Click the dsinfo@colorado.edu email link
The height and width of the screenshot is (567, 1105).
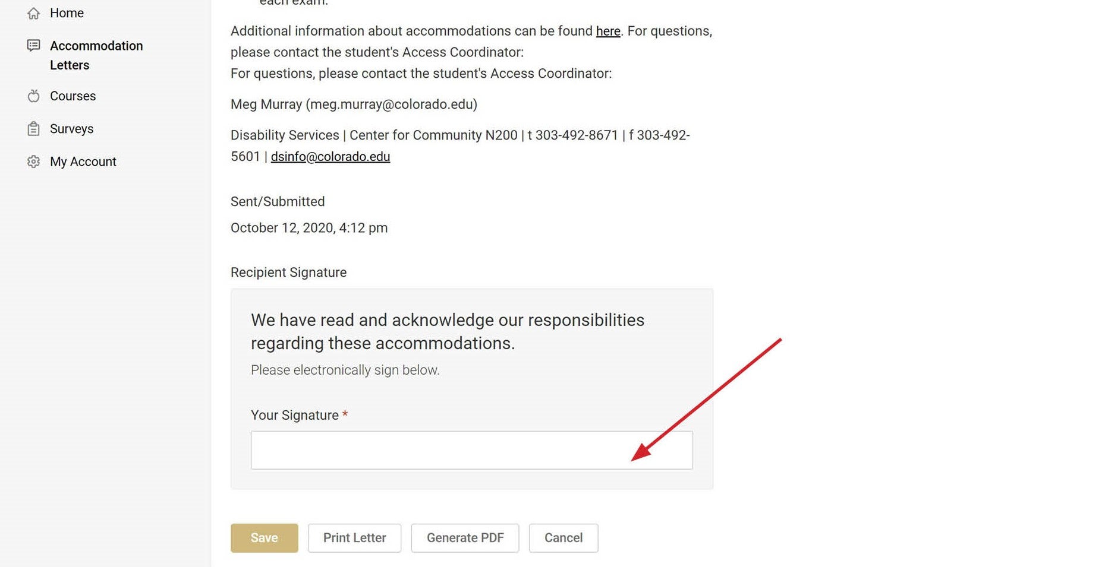point(330,157)
